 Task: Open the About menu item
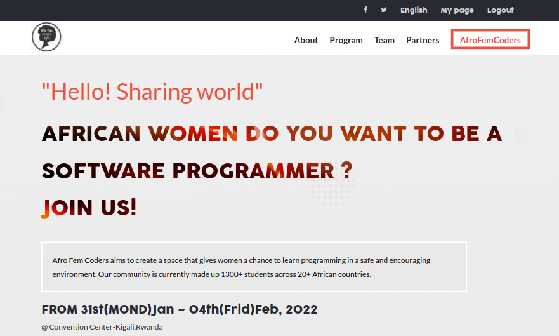point(306,40)
